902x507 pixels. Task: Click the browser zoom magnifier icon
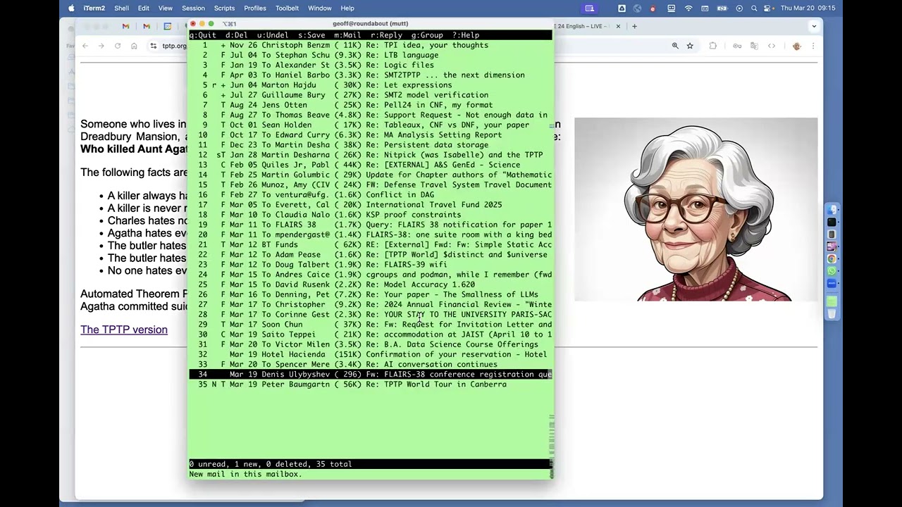coord(675,46)
